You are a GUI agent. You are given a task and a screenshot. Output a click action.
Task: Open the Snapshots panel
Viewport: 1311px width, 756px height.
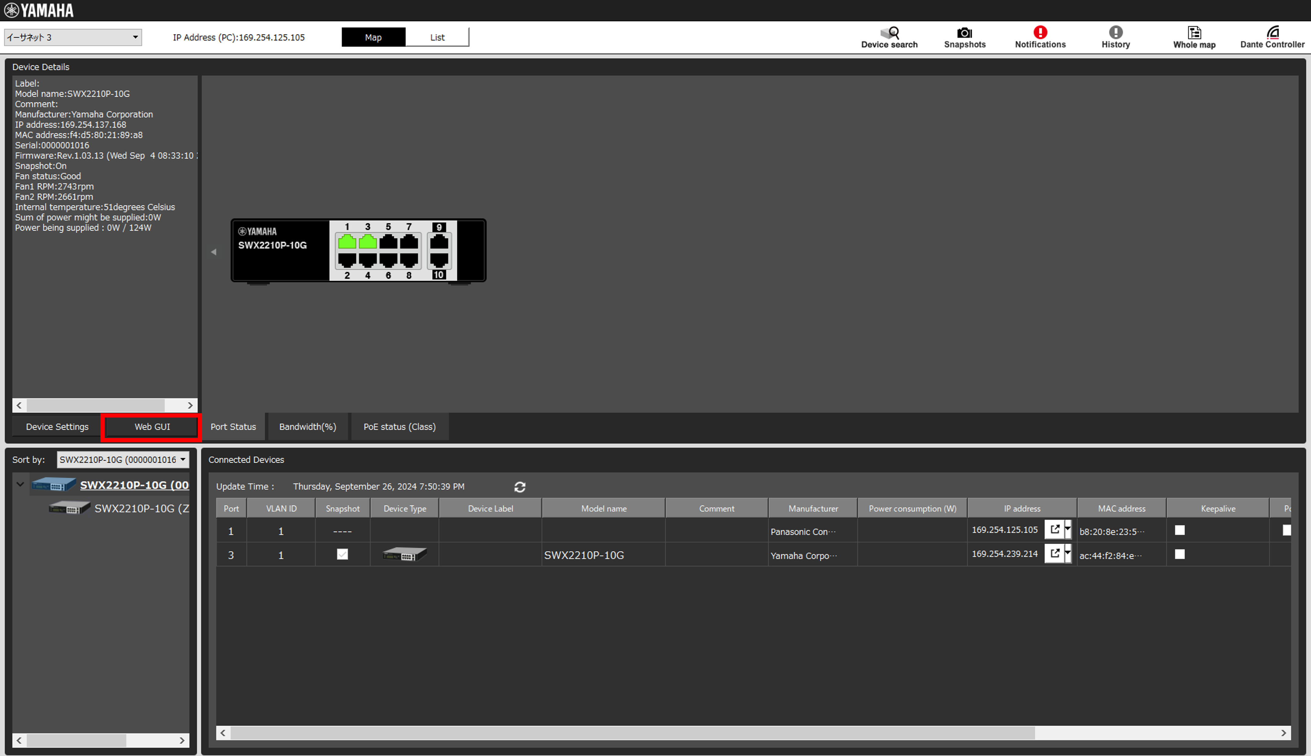click(965, 37)
